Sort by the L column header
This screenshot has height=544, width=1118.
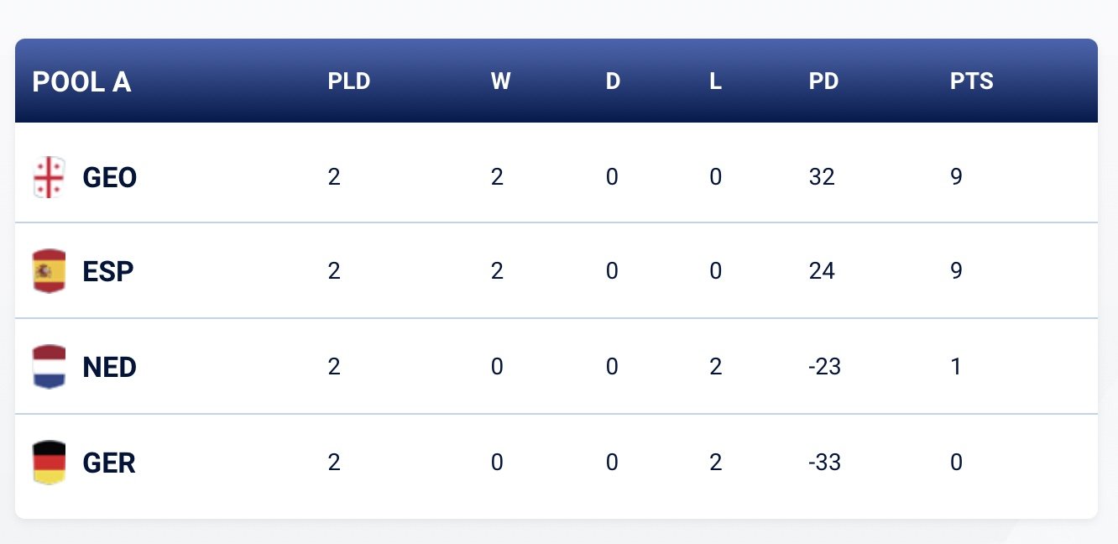[x=715, y=81]
